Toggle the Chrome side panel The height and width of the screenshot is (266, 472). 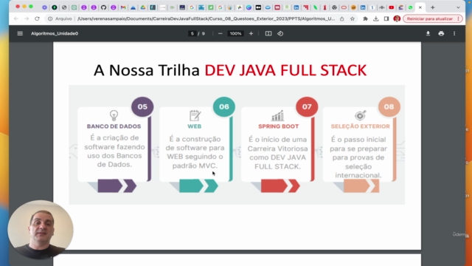point(386,18)
